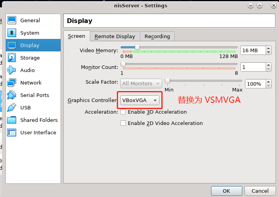Viewport: 279px width, 197px height.
Task: Click the Monitor Count label
Action: pyautogui.click(x=100, y=67)
